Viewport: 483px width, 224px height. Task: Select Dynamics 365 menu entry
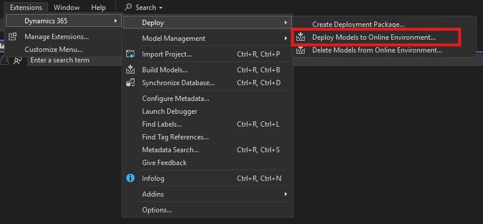[64, 21]
